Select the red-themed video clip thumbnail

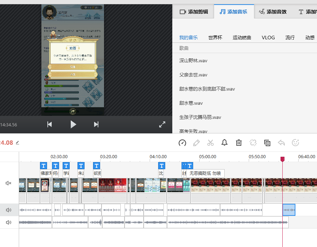113,185
